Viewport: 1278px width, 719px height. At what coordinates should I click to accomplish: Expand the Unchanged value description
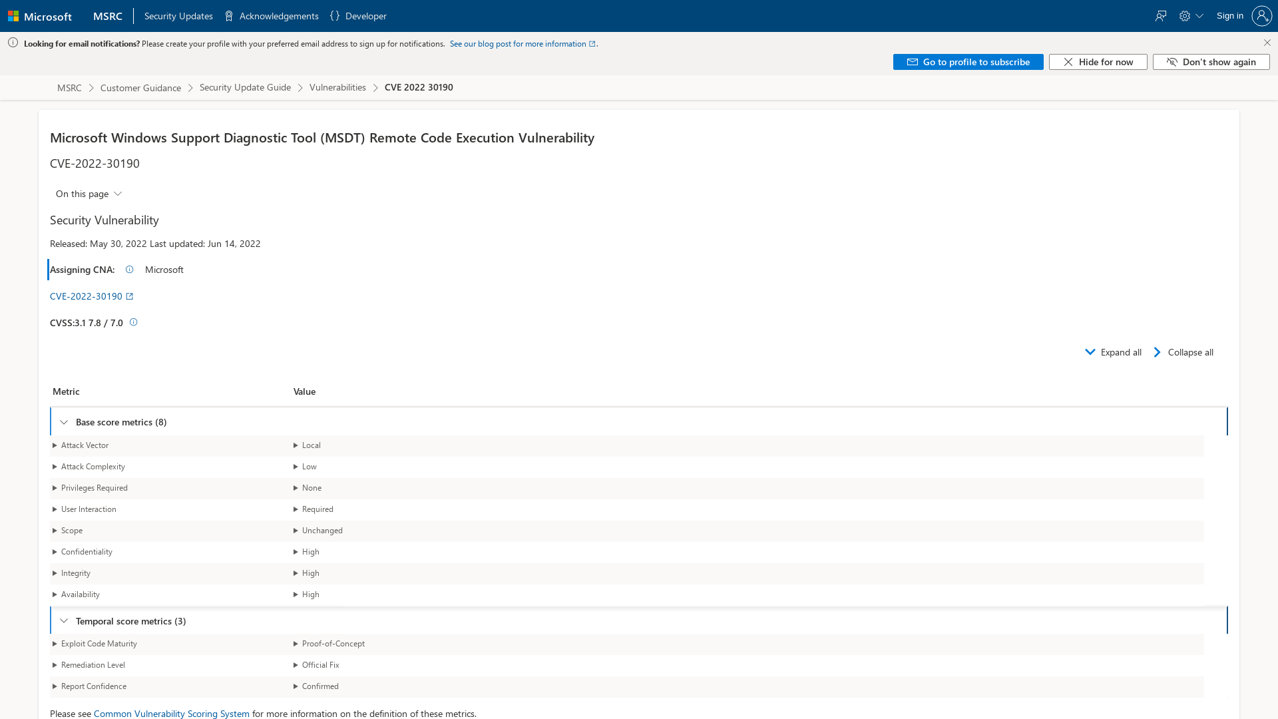coord(318,531)
